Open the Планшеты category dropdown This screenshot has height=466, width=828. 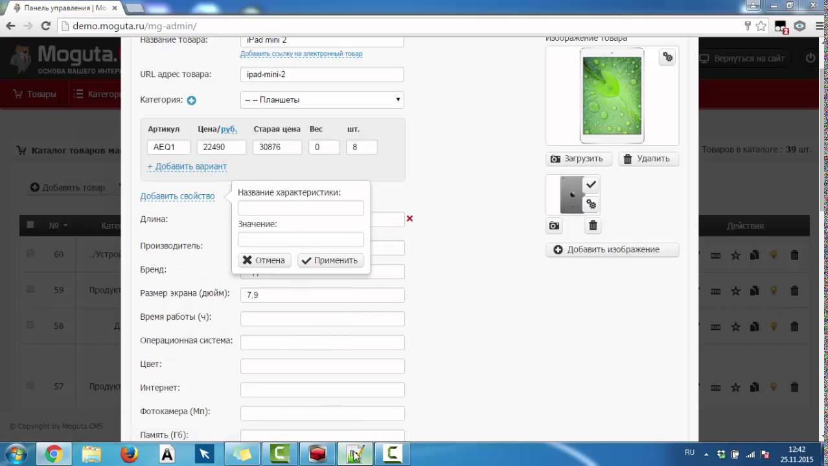(322, 100)
